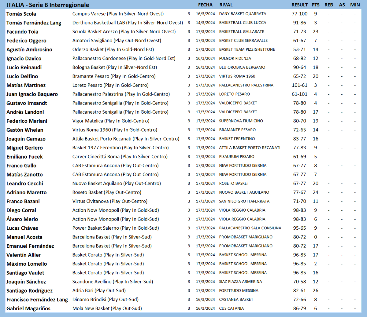Screen dimensions: 367x317
Task: Select player name Tomás Fernández Lang
Action: [x=34, y=23]
